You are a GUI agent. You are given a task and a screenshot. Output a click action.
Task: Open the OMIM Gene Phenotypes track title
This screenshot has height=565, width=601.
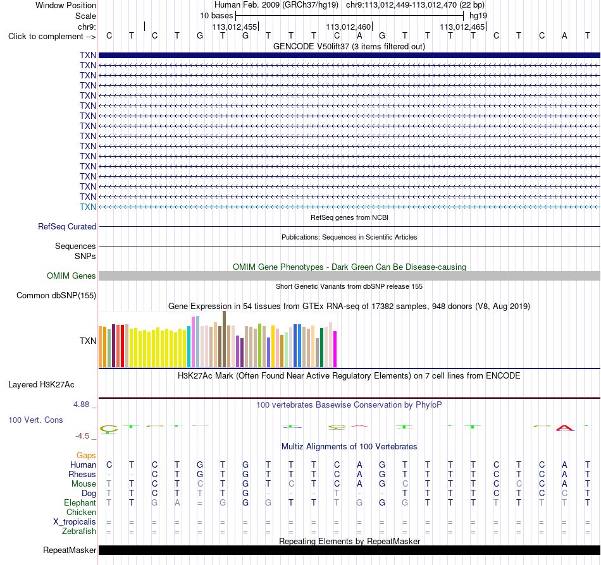(349, 267)
